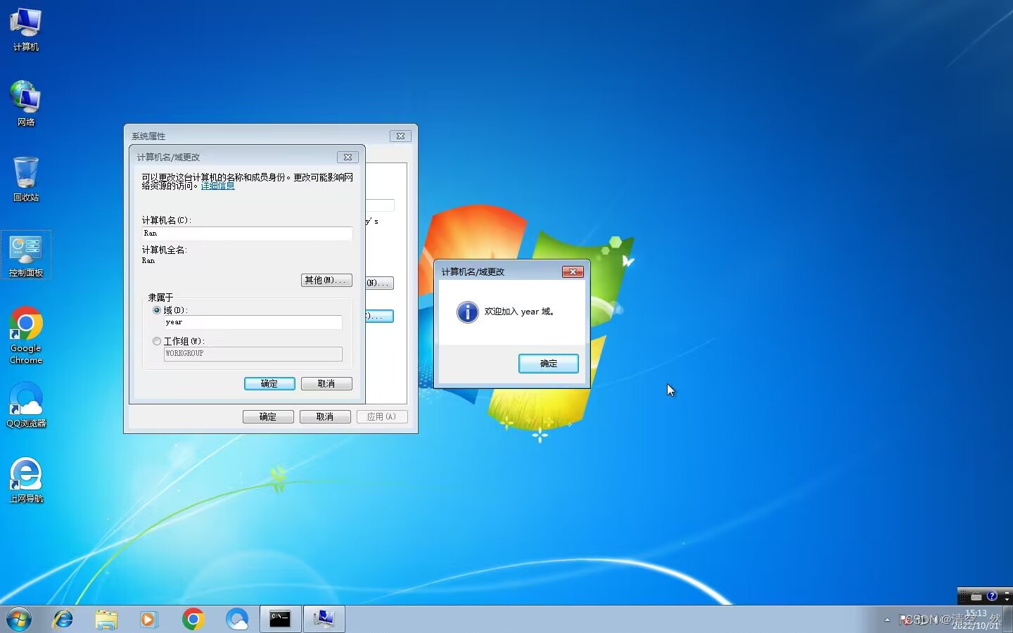Show hidden tray icons arrow

[x=887, y=620]
